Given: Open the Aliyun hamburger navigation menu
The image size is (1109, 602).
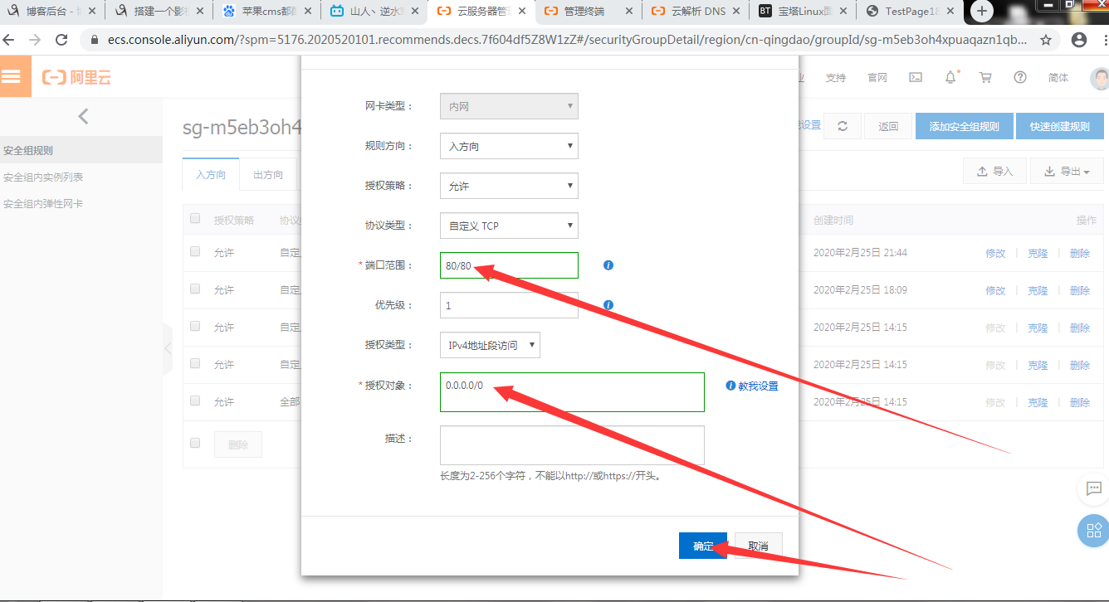Looking at the screenshot, I should 12,76.
